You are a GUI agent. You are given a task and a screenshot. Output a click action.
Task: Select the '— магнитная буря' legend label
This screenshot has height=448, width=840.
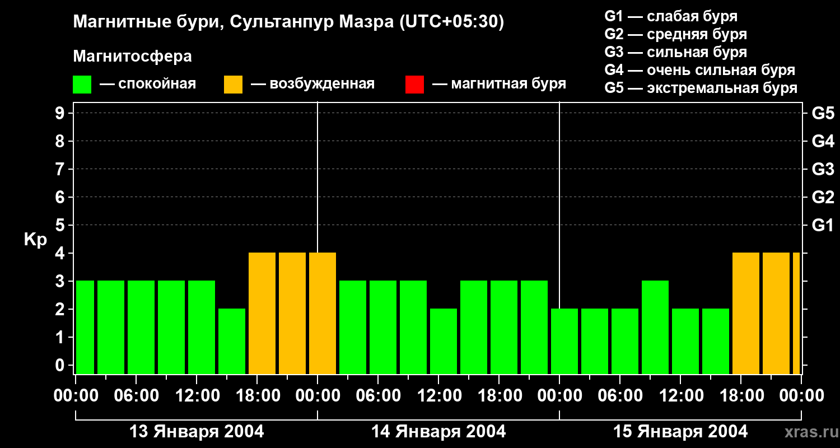[x=500, y=84]
